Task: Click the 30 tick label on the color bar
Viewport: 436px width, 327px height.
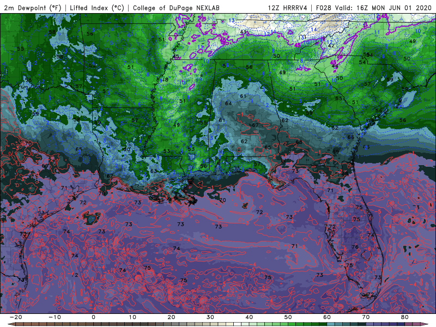Action: pos(210,317)
